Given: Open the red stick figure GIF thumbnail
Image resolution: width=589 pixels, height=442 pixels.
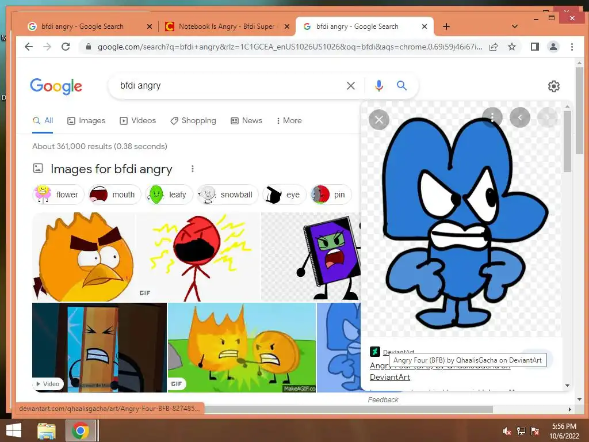Looking at the screenshot, I should pos(198,257).
